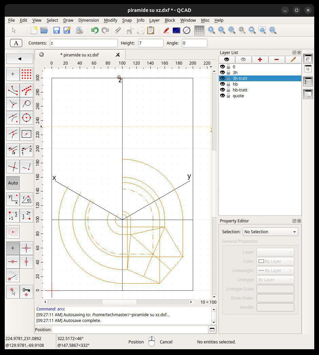
Task: Click the Remove Layer minus icon
Action: tap(276, 60)
